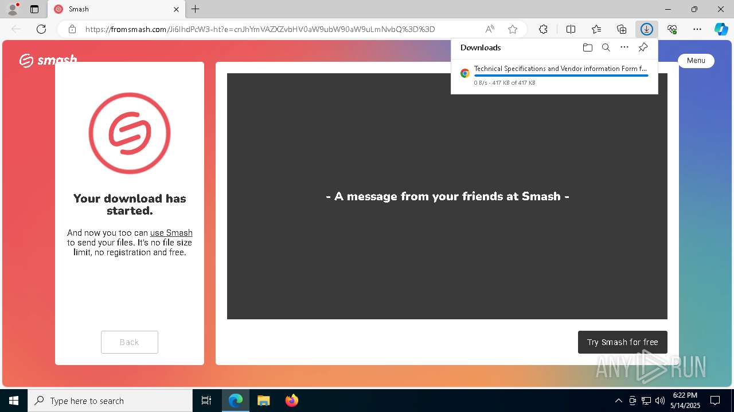The width and height of the screenshot is (734, 412).
Task: Open Collections
Action: 622,29
